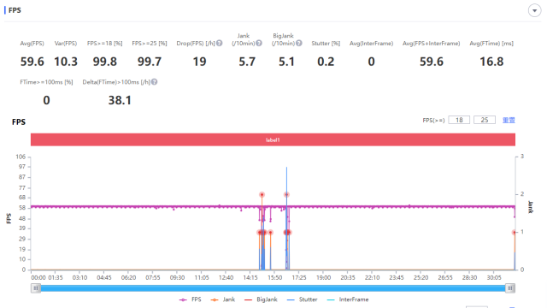Viewport: 547px width, 308px height.
Task: Open the Delta(FTime)>100ms help icon
Action: point(154,82)
